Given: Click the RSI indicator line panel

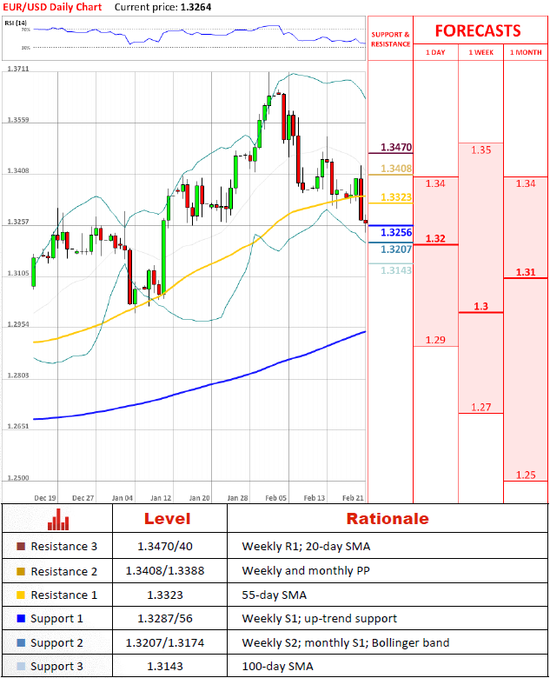Looking at the screenshot, I should (183, 38).
